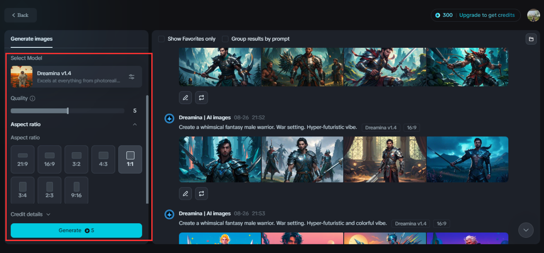Click the credits coin icon showing 300
The height and width of the screenshot is (253, 544).
click(438, 15)
